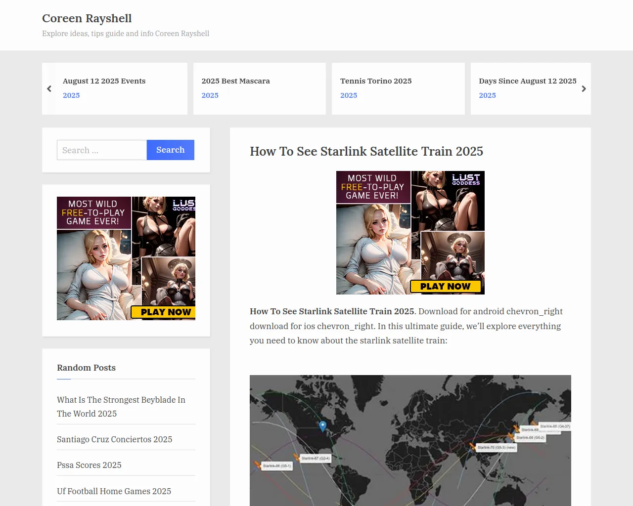Click the 2025 category under August 12 2025 Events
This screenshot has height=506, width=633.
(71, 95)
